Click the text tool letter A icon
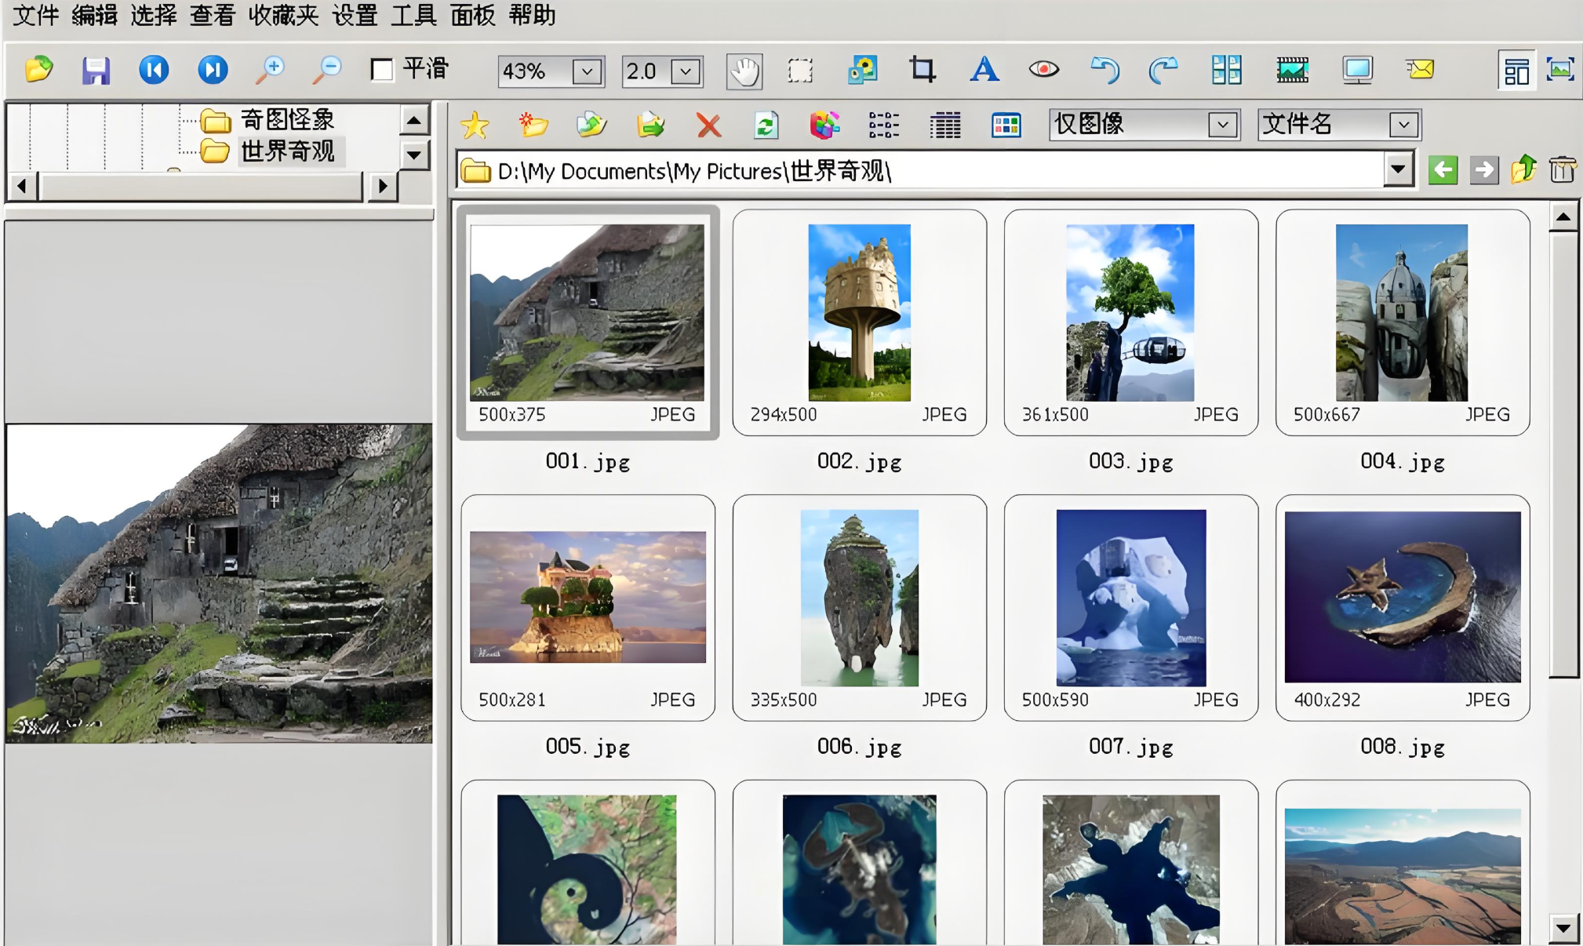Viewport: 1583px width, 946px height. 984,71
